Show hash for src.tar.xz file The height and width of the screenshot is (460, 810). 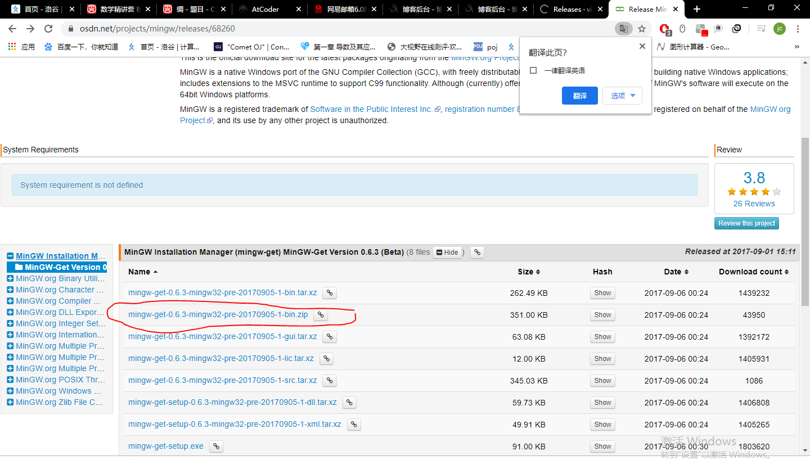pyautogui.click(x=602, y=381)
